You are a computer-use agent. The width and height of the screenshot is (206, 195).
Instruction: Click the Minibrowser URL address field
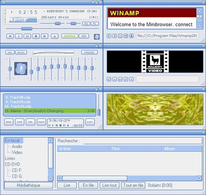(x=167, y=36)
